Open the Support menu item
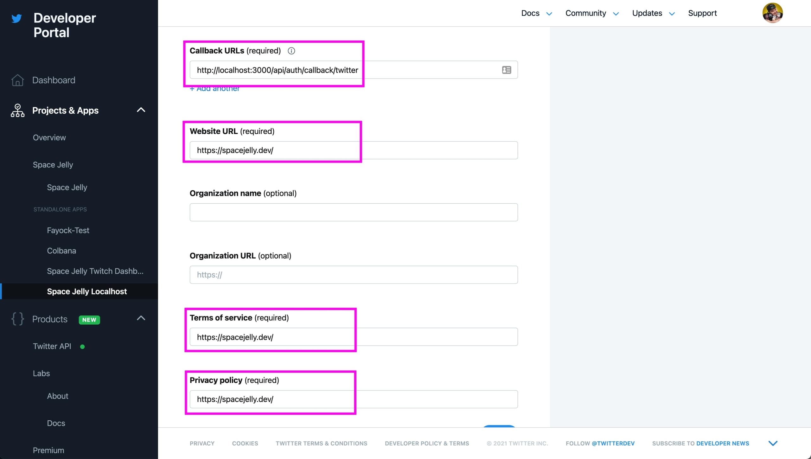The height and width of the screenshot is (459, 811). (702, 13)
